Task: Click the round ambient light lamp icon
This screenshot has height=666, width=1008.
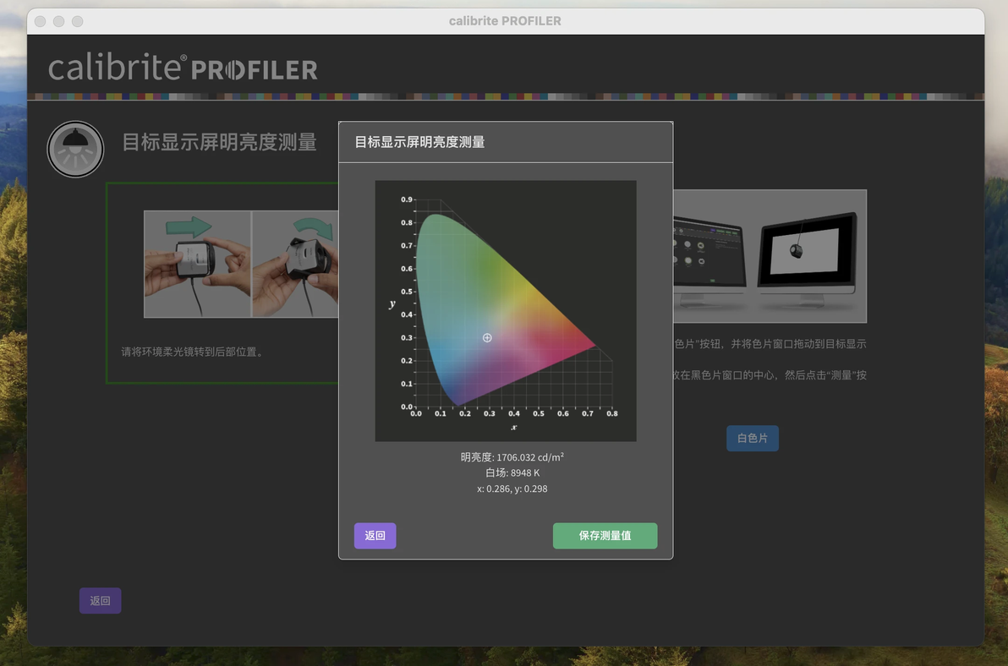Action: point(75,149)
